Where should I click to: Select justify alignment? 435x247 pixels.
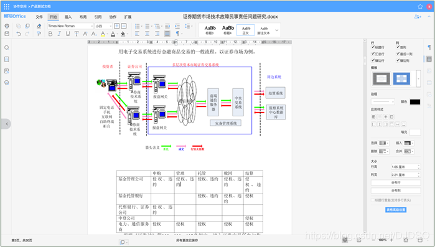(x=167, y=34)
